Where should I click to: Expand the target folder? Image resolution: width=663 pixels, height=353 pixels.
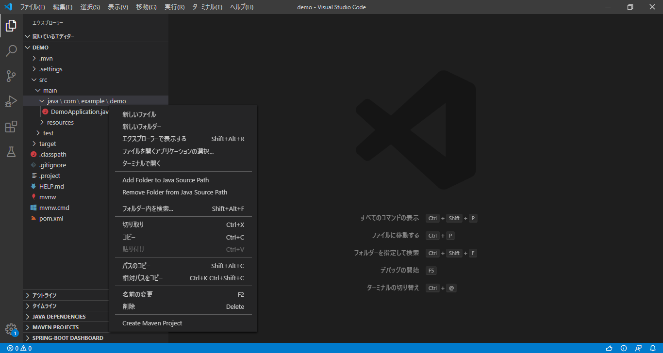[x=34, y=144]
